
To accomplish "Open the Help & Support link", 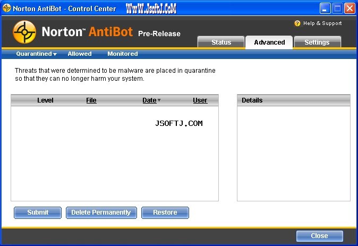I will pyautogui.click(x=322, y=23).
